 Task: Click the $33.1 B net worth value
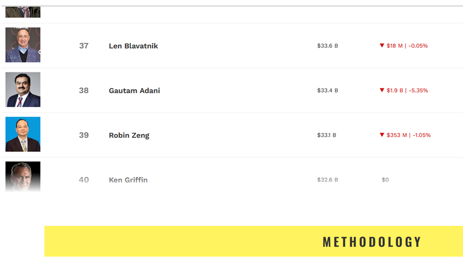[x=327, y=135]
